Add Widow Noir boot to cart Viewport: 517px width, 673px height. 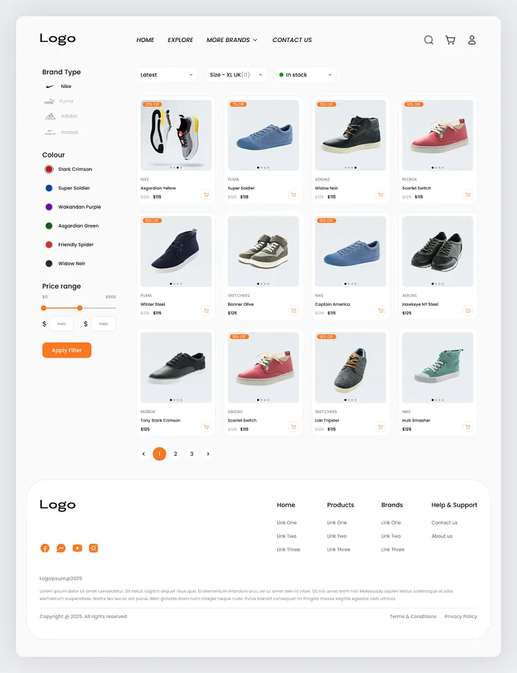(x=380, y=195)
